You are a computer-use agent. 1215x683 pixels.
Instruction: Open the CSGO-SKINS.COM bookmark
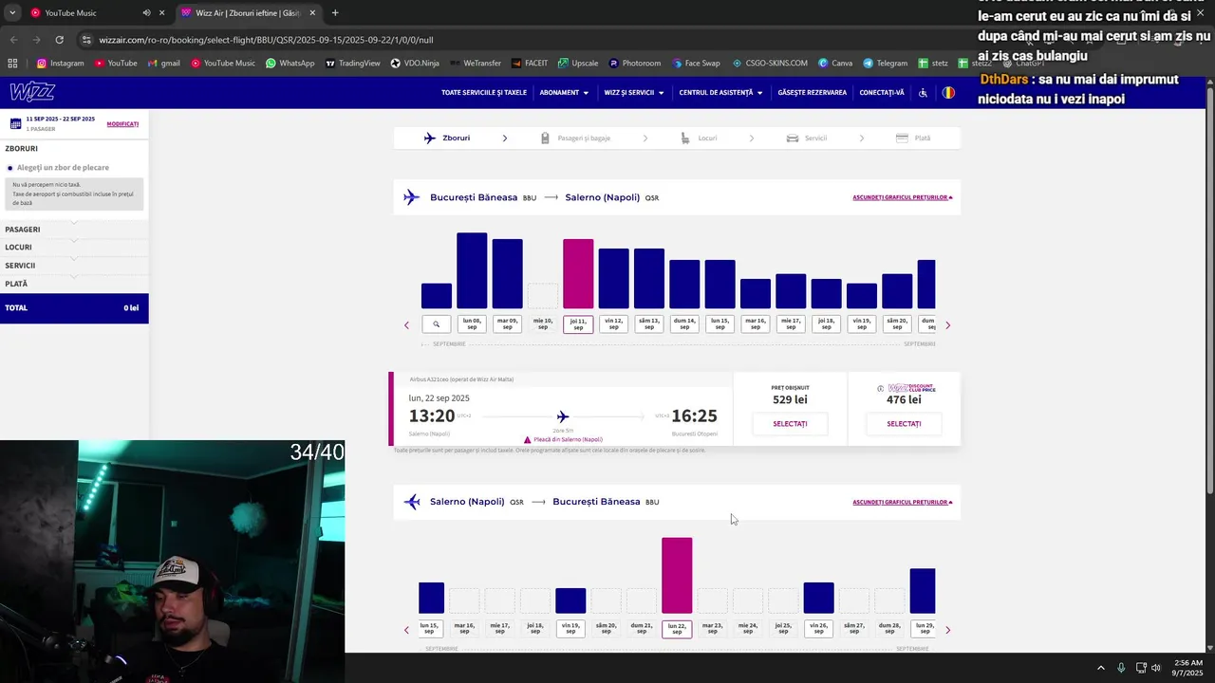[x=770, y=64]
